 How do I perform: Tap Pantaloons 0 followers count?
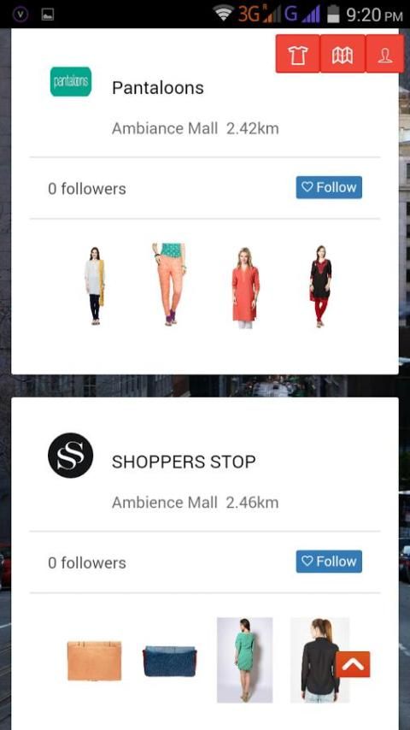pos(87,189)
